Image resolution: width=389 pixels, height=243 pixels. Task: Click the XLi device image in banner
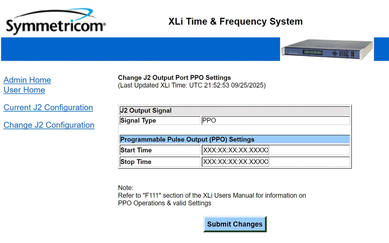[327, 49]
